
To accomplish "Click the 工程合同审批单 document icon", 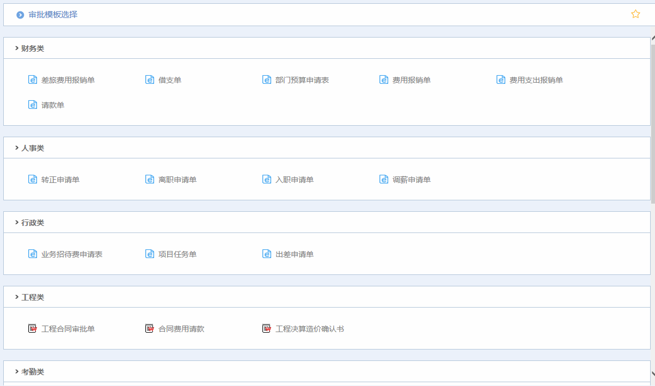I will (33, 329).
